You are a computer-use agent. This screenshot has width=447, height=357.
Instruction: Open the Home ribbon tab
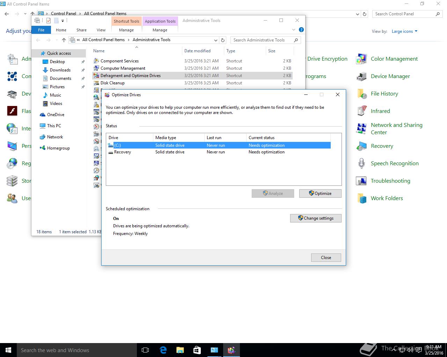coord(61,30)
